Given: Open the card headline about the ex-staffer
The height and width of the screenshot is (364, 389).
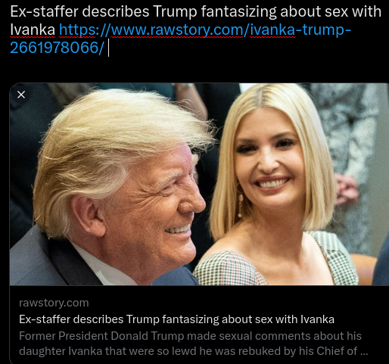Looking at the screenshot, I should tap(176, 319).
